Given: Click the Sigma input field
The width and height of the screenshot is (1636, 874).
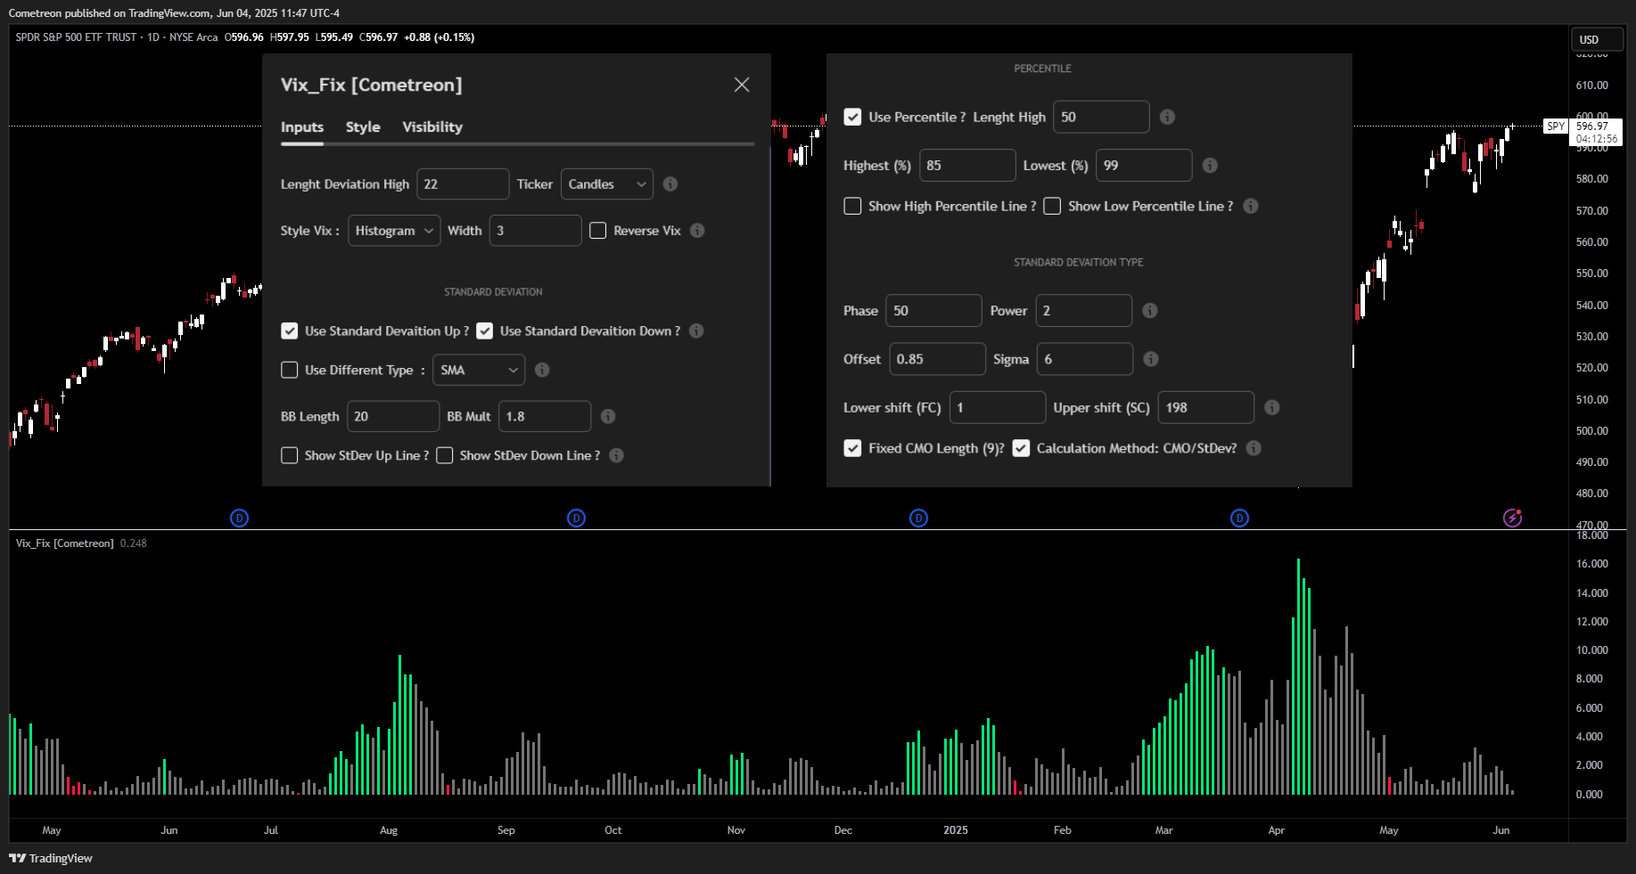Looking at the screenshot, I should coord(1085,358).
